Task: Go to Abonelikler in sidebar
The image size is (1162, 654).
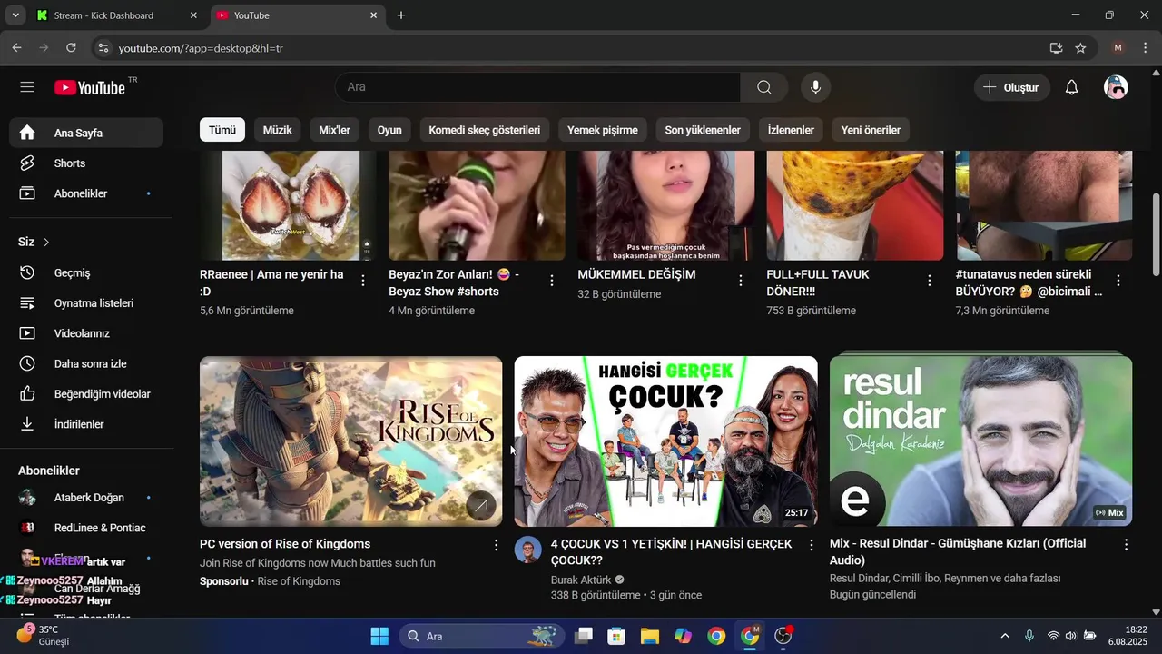Action: 86,193
